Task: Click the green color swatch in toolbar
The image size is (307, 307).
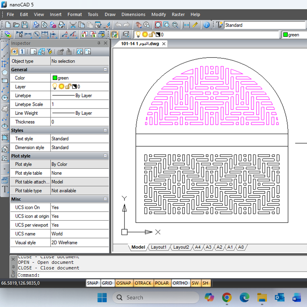Action: click(285, 35)
